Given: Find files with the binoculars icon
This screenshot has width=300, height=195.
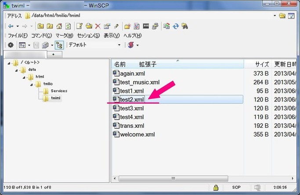Looking at the screenshot, I should click(184, 26).
